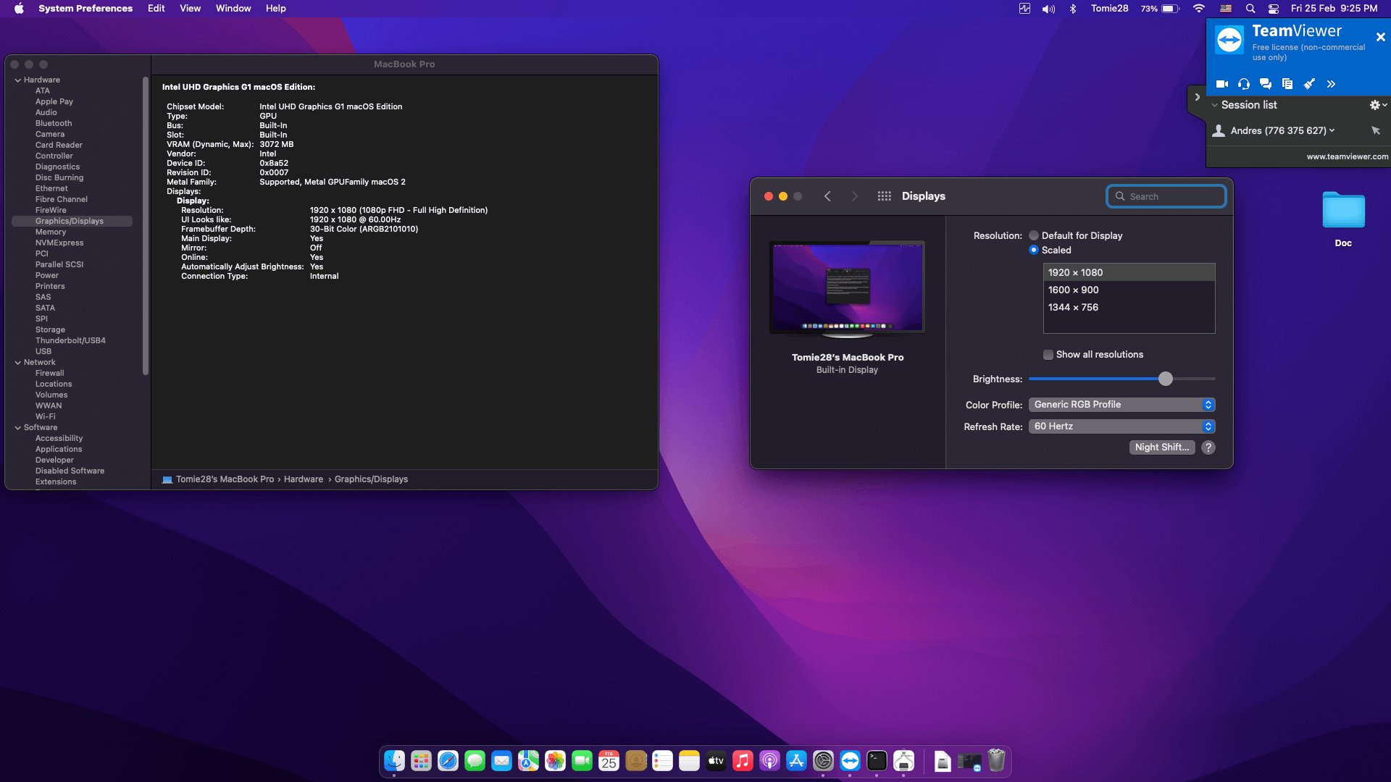Go back in the Displays window
Screen dimensions: 1391x782
(x=827, y=196)
